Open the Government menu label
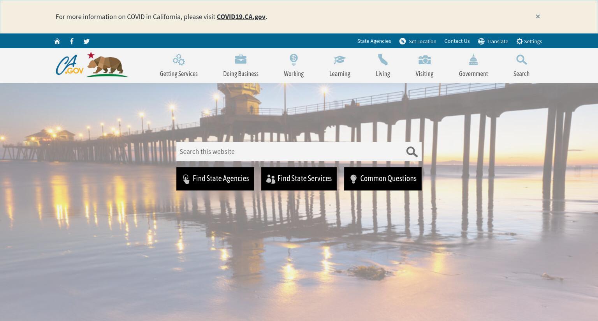Screen dimensions: 598x321 [x=473, y=74]
